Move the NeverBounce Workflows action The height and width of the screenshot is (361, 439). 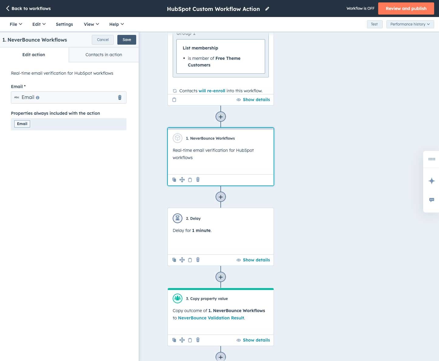pos(182,180)
